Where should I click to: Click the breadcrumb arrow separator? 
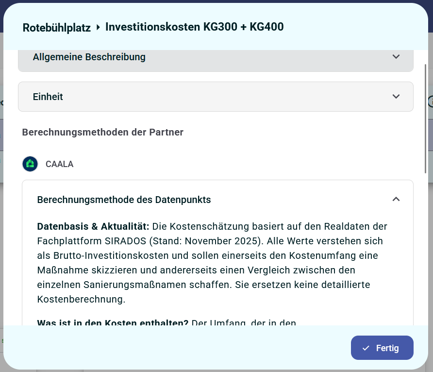point(98,27)
